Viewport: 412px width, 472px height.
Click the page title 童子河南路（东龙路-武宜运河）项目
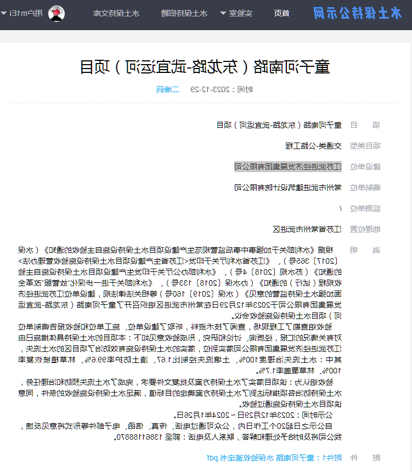tap(205, 67)
